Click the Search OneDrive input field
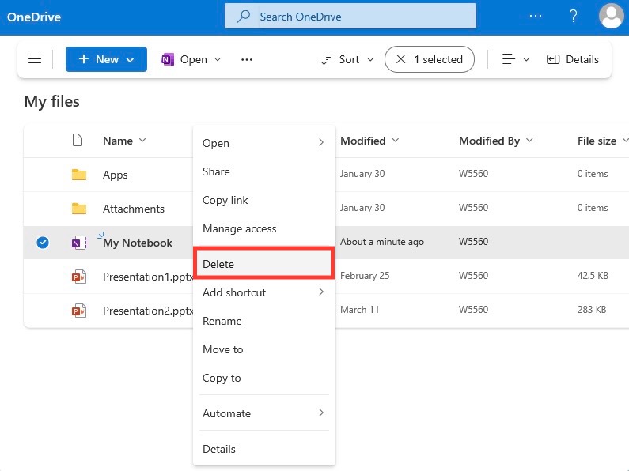Viewport: 629px width, 471px height. (x=350, y=16)
